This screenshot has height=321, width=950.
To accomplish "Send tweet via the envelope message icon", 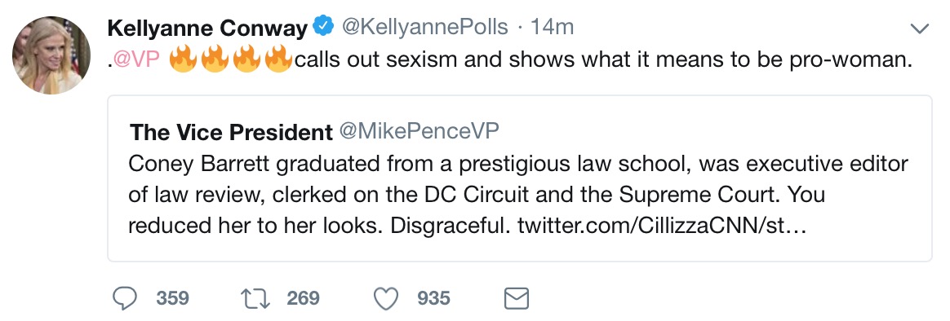I will tap(516, 298).
